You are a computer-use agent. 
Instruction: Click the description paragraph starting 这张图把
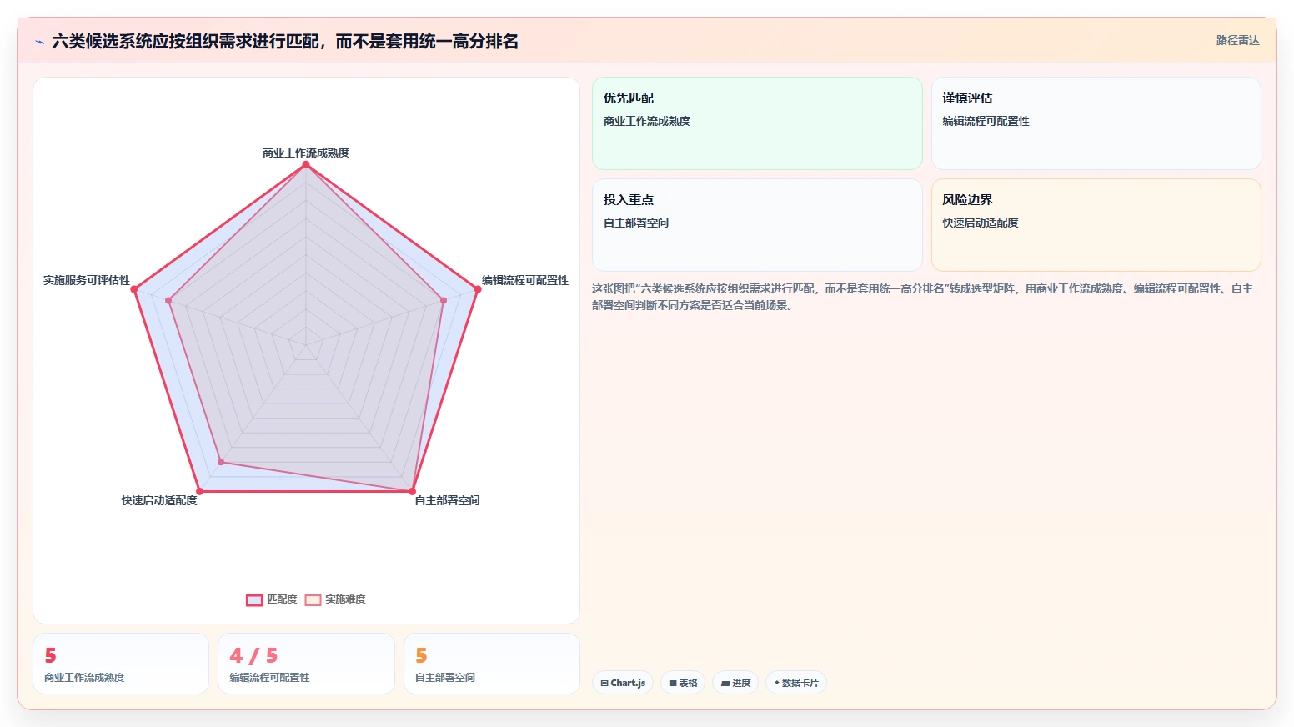pyautogui.click(x=922, y=297)
